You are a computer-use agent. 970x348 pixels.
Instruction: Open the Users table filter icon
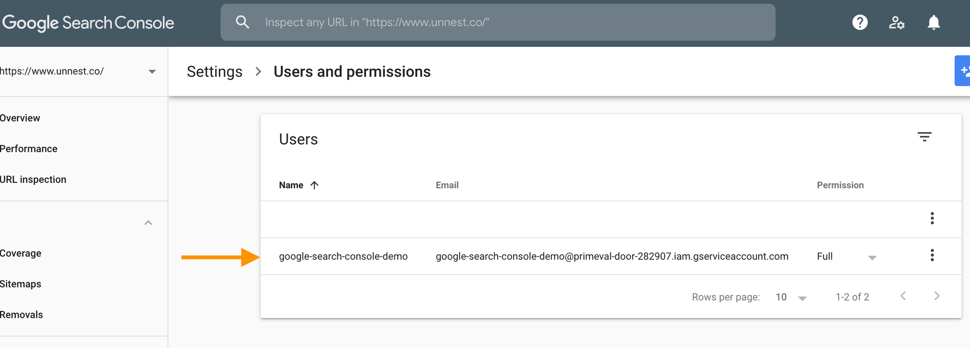coord(925,137)
